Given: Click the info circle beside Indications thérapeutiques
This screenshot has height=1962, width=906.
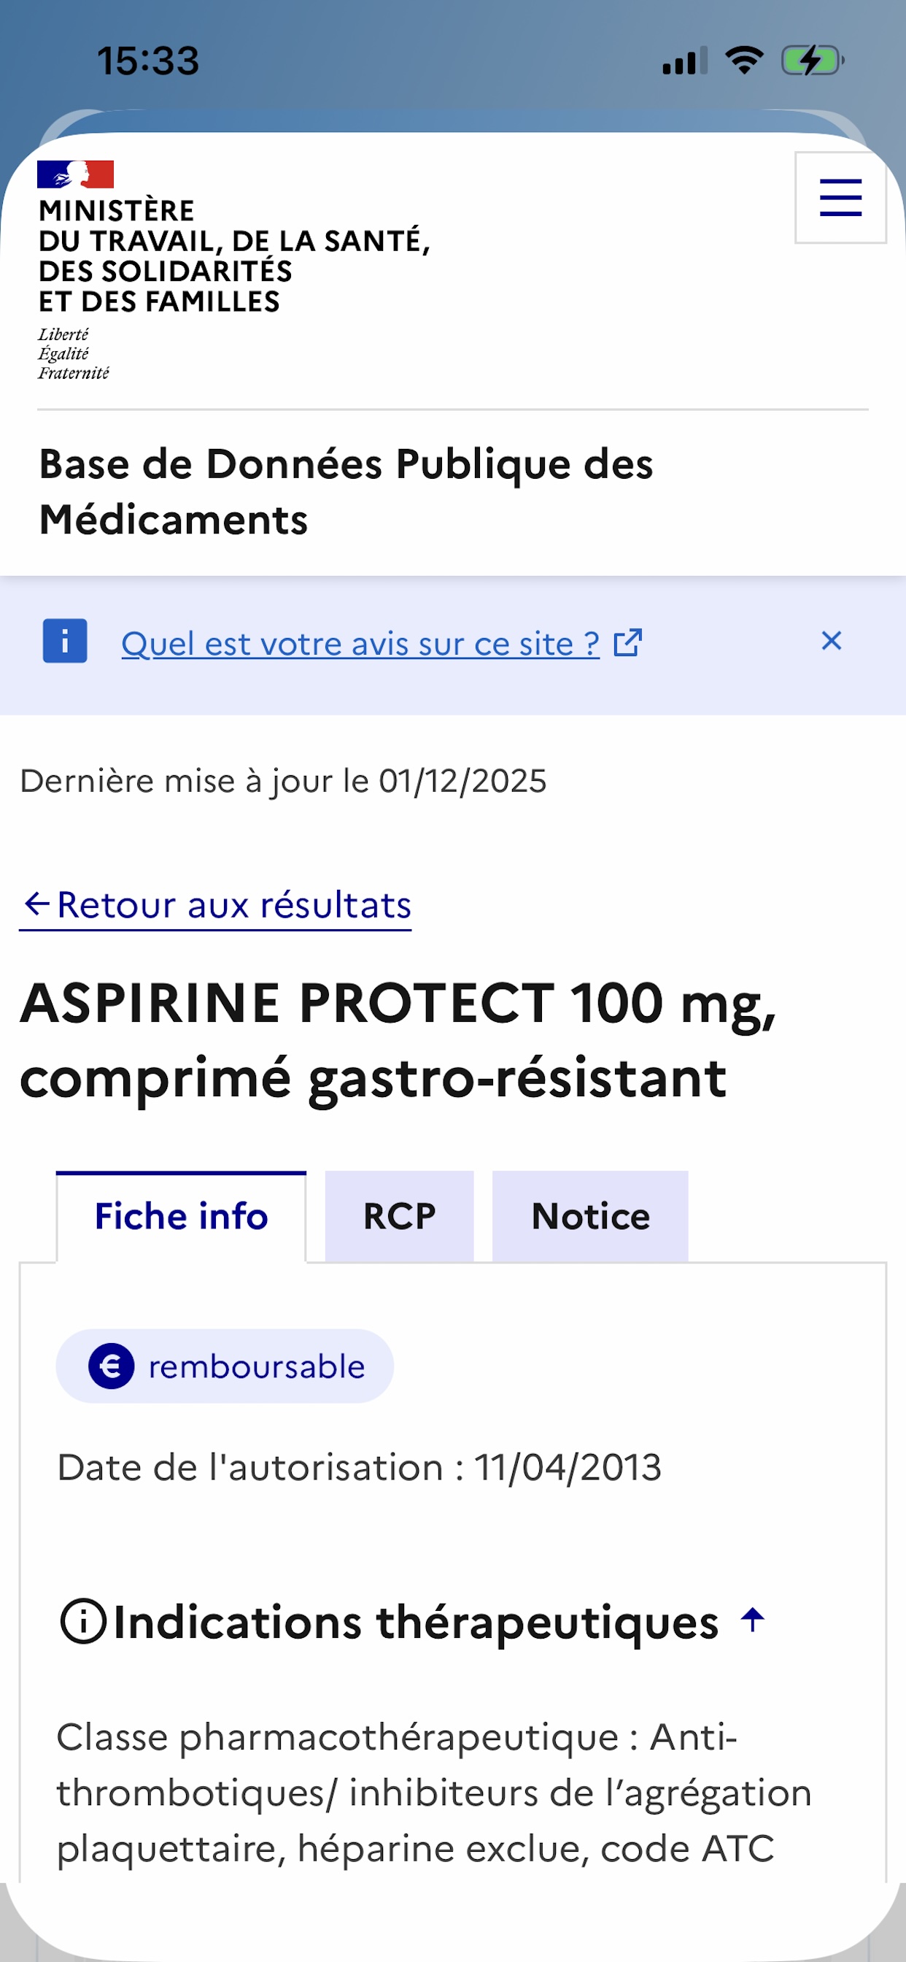Looking at the screenshot, I should pyautogui.click(x=82, y=1621).
